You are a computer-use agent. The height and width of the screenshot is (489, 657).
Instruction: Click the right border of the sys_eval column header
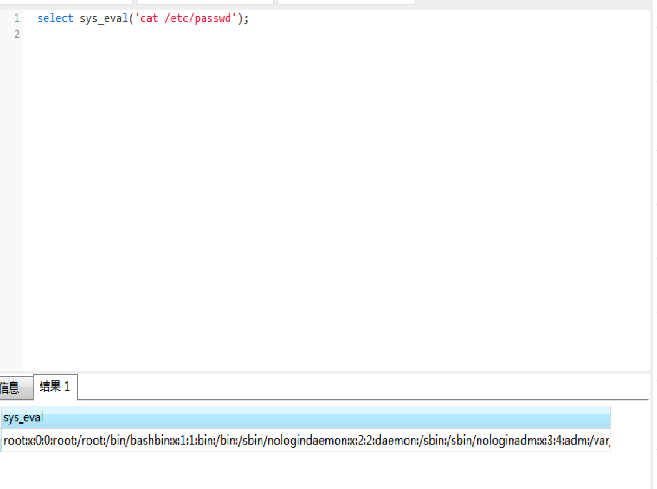pos(610,417)
